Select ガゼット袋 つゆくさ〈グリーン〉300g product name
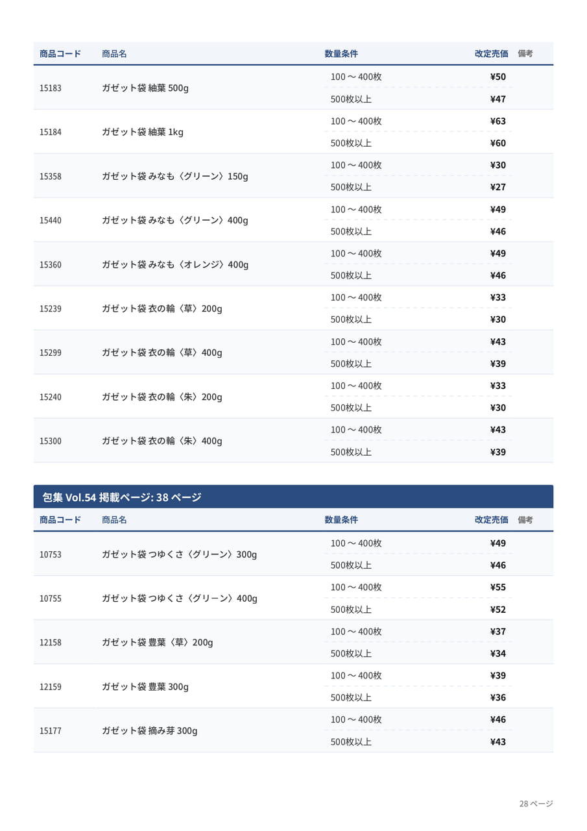 click(x=179, y=554)
